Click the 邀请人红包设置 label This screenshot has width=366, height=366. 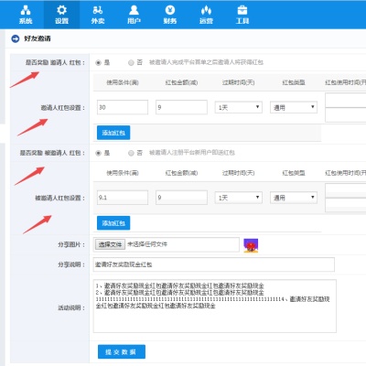point(63,108)
